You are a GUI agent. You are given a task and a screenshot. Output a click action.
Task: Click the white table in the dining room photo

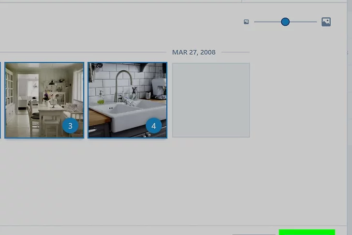51,111
